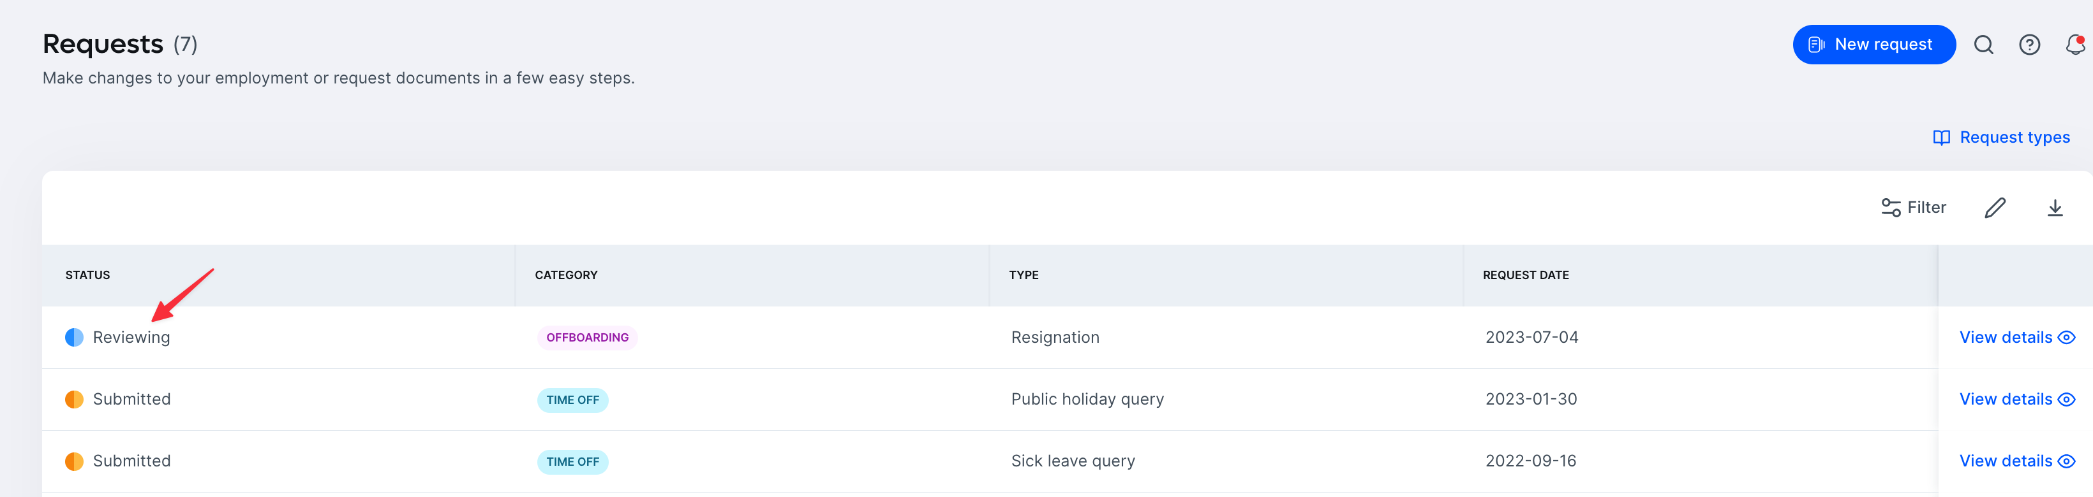This screenshot has width=2093, height=497.
Task: Sort by the CATEGORY column header
Action: click(566, 275)
